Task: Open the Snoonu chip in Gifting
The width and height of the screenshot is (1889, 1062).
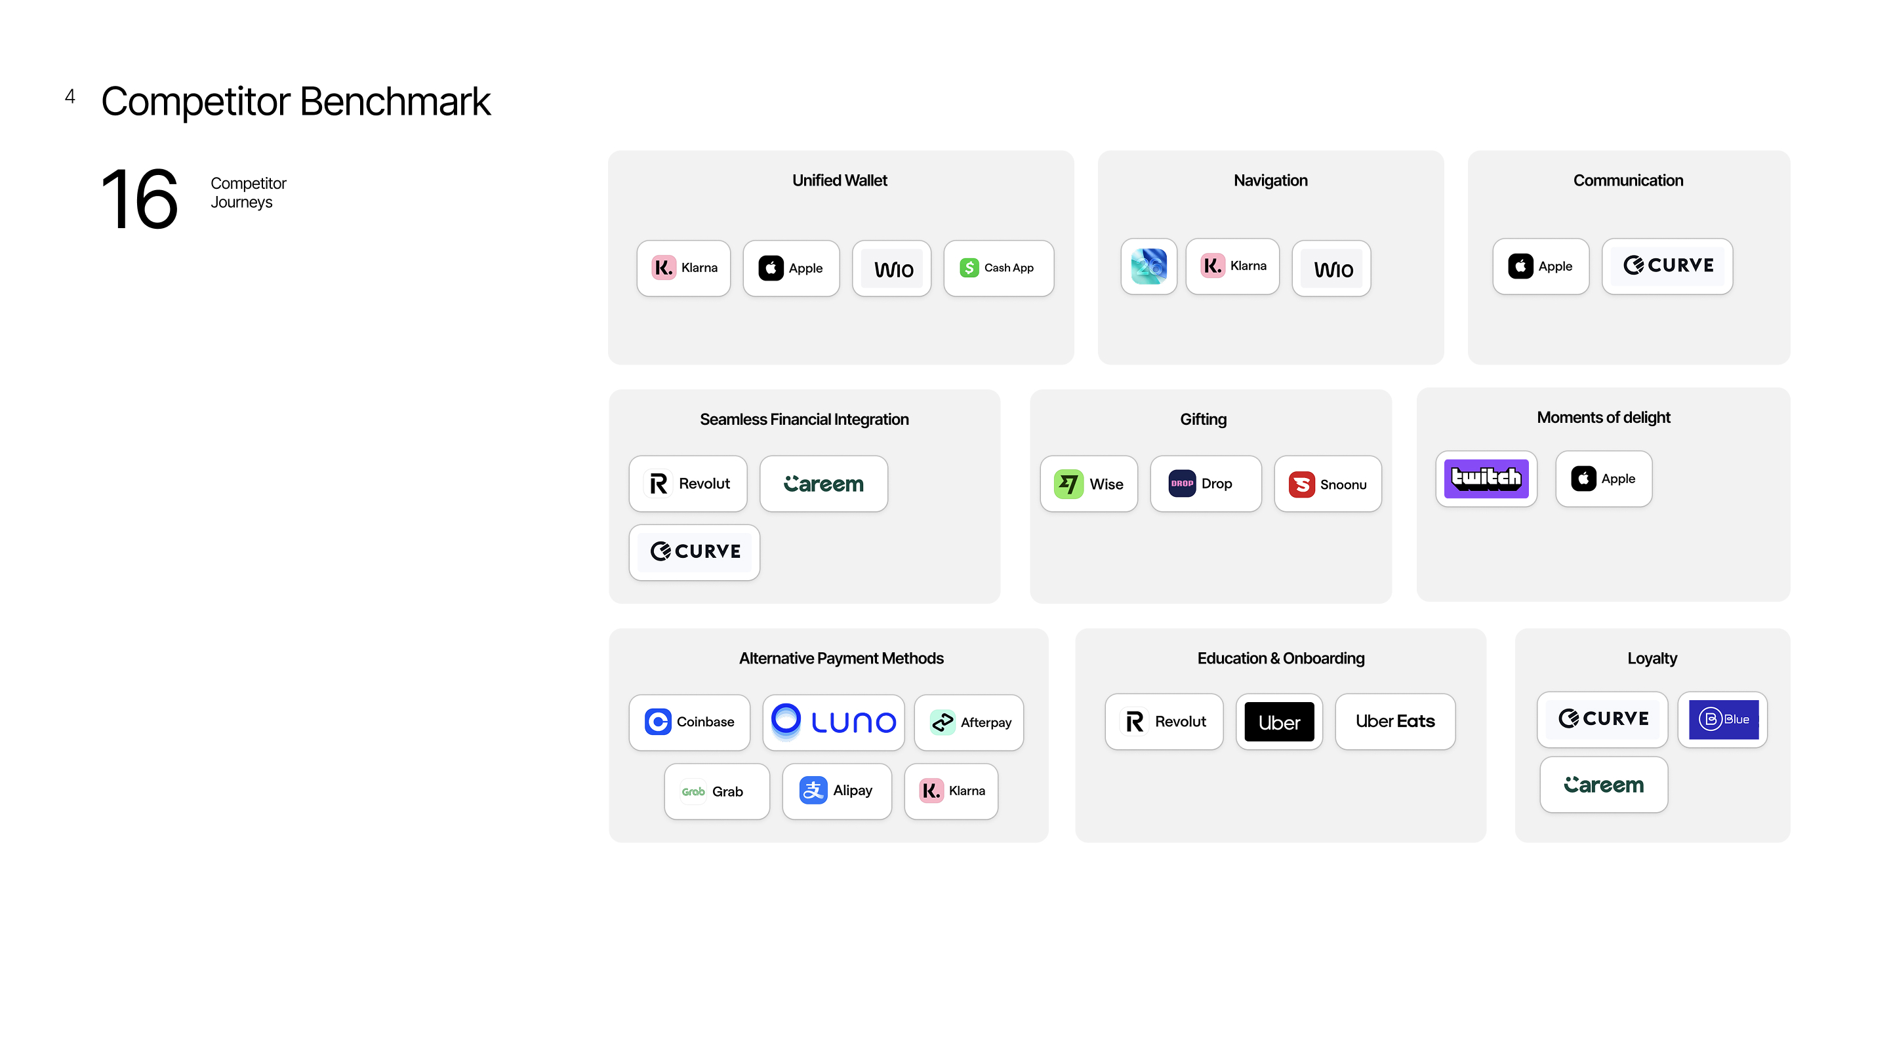Action: [x=1328, y=484]
